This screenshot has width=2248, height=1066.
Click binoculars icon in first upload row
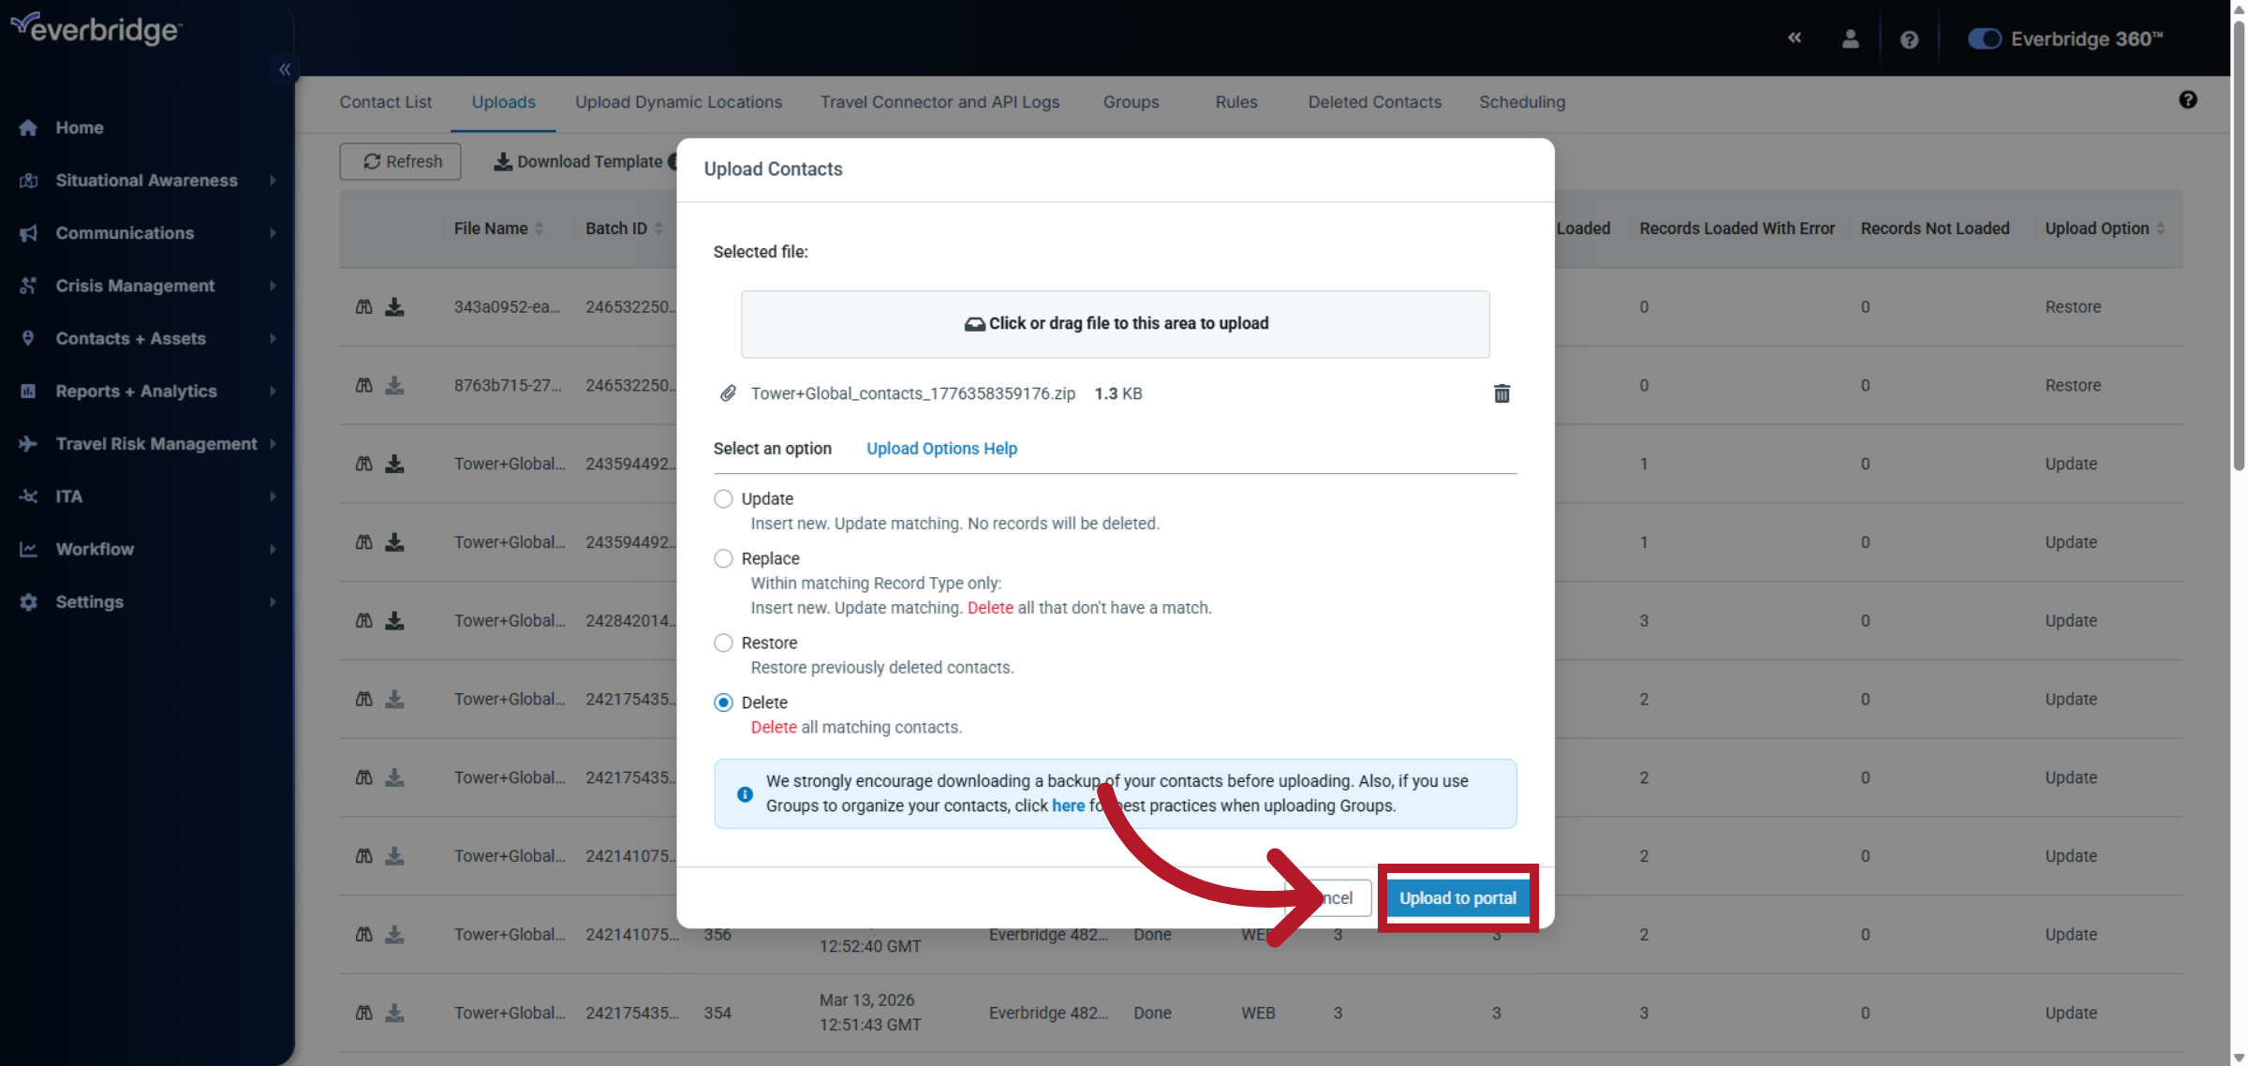coord(364,306)
